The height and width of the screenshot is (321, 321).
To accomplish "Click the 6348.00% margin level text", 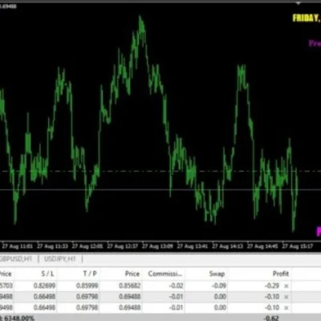I will click(x=19, y=319).
